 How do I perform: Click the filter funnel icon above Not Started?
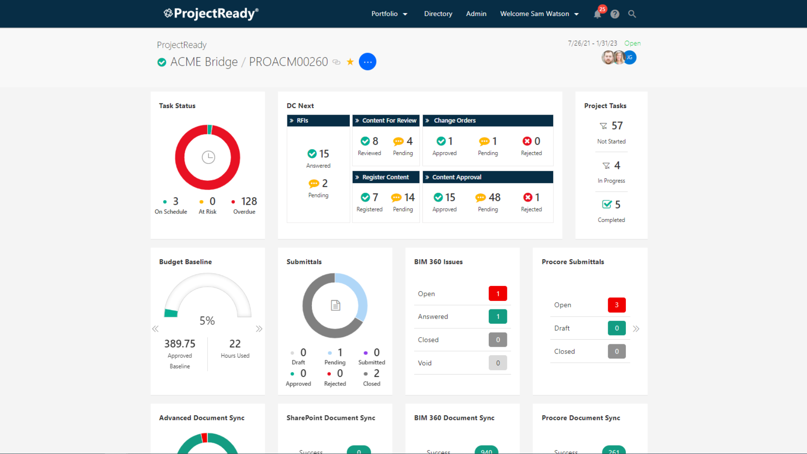604,126
